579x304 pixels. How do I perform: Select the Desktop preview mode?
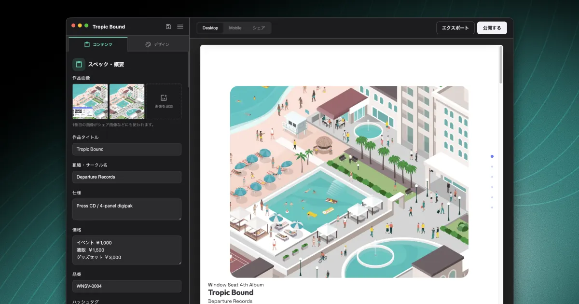pos(210,28)
